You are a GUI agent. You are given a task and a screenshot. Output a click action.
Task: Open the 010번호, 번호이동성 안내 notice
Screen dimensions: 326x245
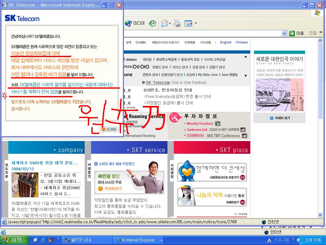(168, 90)
